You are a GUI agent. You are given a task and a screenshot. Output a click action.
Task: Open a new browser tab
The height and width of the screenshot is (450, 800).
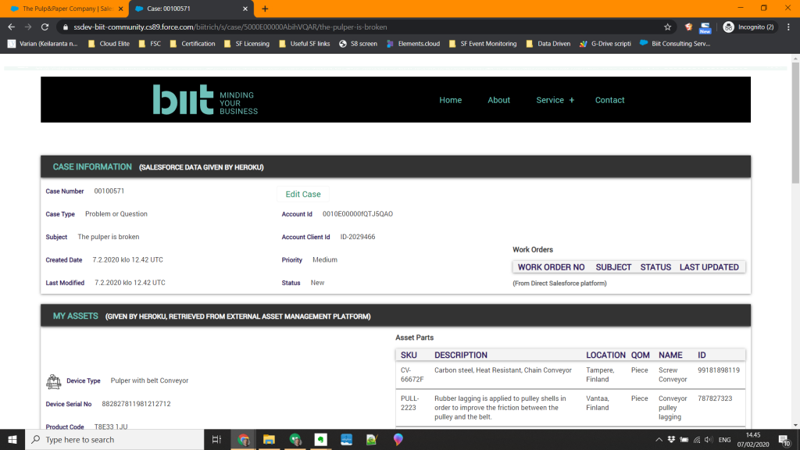click(265, 9)
